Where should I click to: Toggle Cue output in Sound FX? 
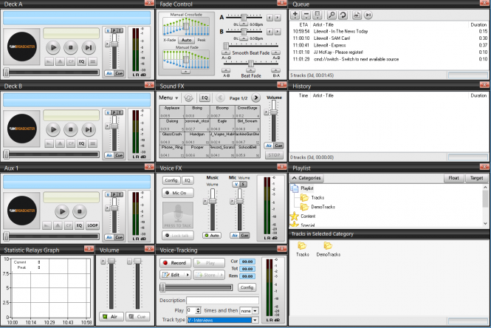[278, 146]
